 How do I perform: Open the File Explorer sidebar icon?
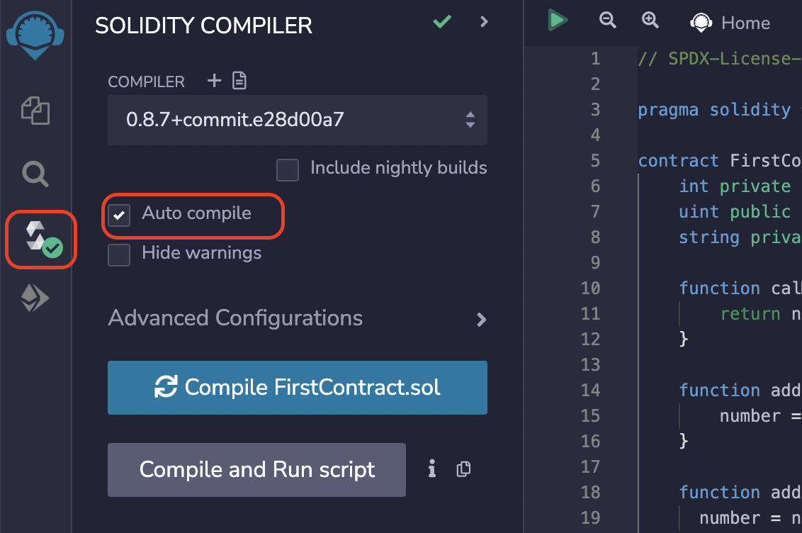tap(35, 111)
